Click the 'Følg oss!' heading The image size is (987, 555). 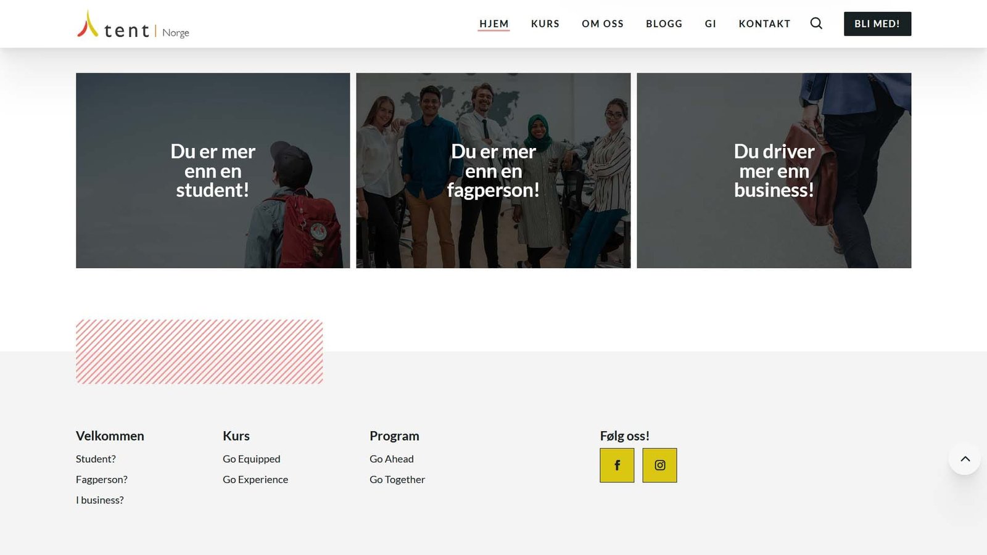coord(624,436)
